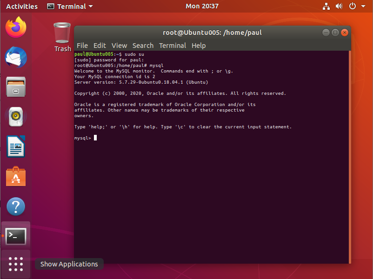Open LibreOffice Writer from dock
Image resolution: width=373 pixels, height=279 pixels.
pos(16,146)
